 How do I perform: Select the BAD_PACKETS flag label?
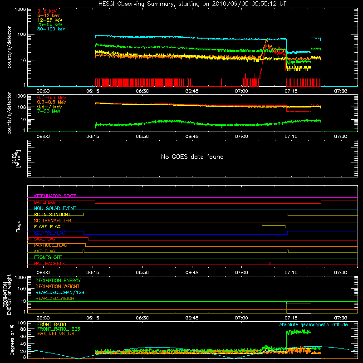(49, 263)
